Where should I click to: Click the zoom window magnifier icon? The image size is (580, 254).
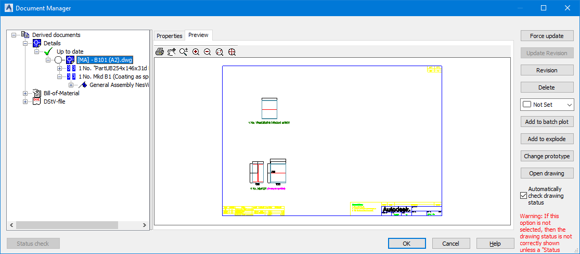tap(220, 52)
